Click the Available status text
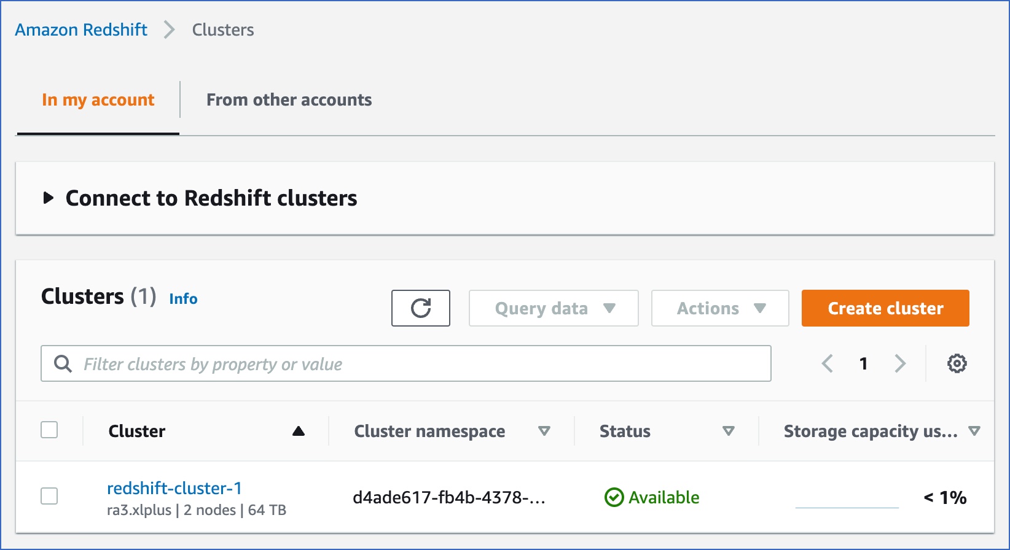The height and width of the screenshot is (550, 1010). coord(664,497)
